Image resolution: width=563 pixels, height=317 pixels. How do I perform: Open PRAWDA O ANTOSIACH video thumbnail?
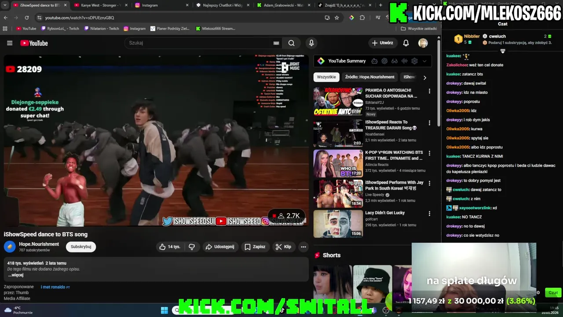click(338, 101)
